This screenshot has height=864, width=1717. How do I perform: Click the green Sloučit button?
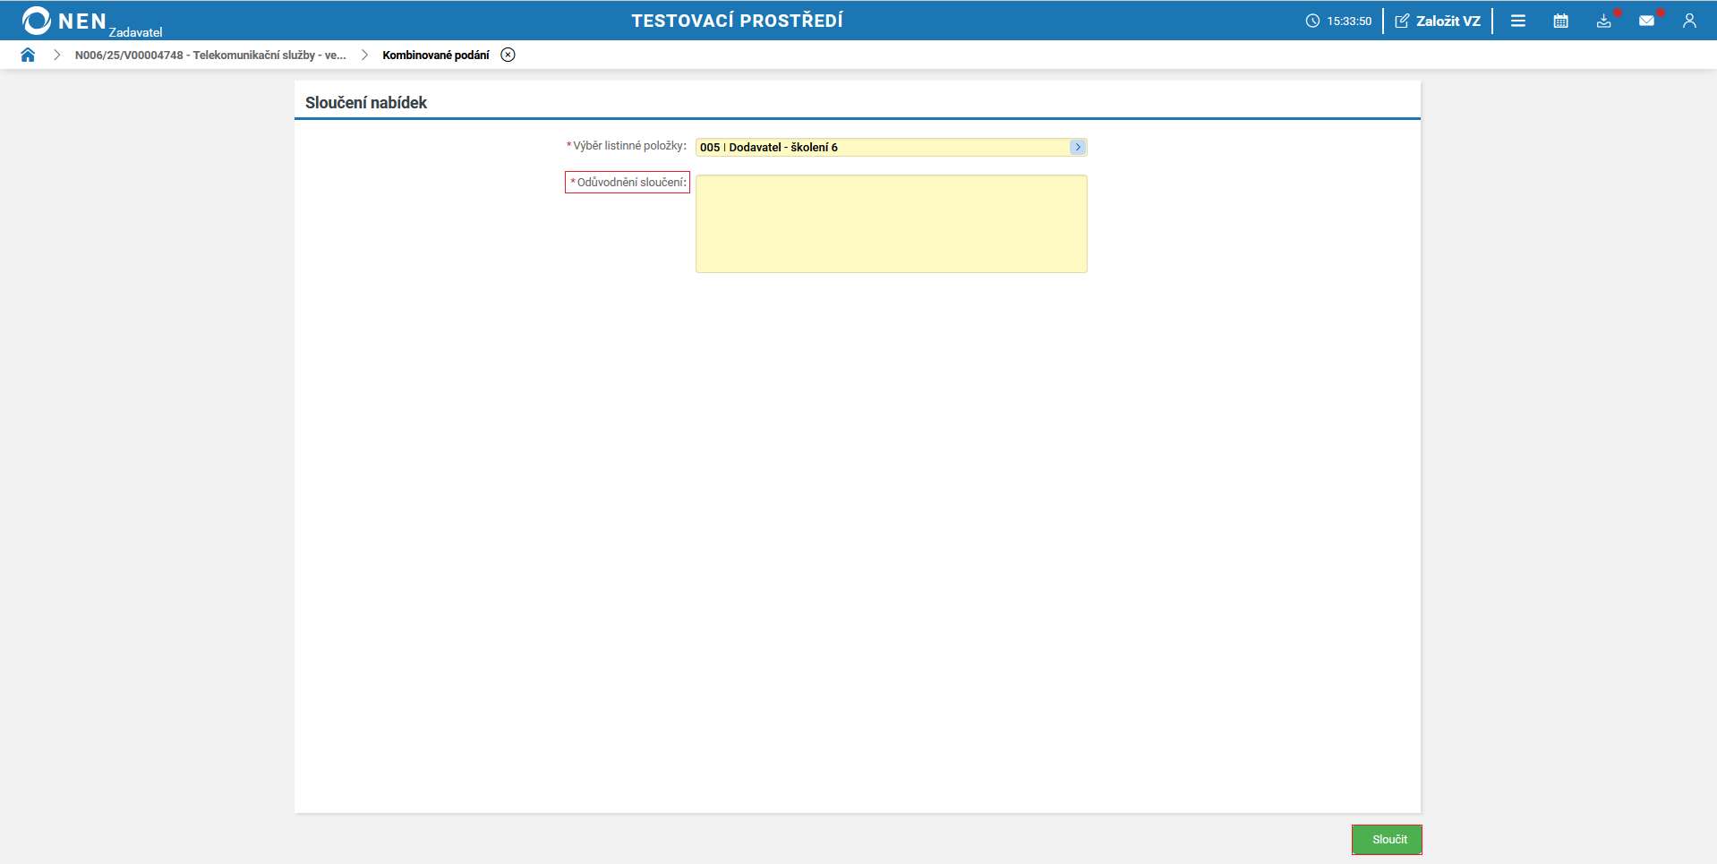tap(1387, 840)
